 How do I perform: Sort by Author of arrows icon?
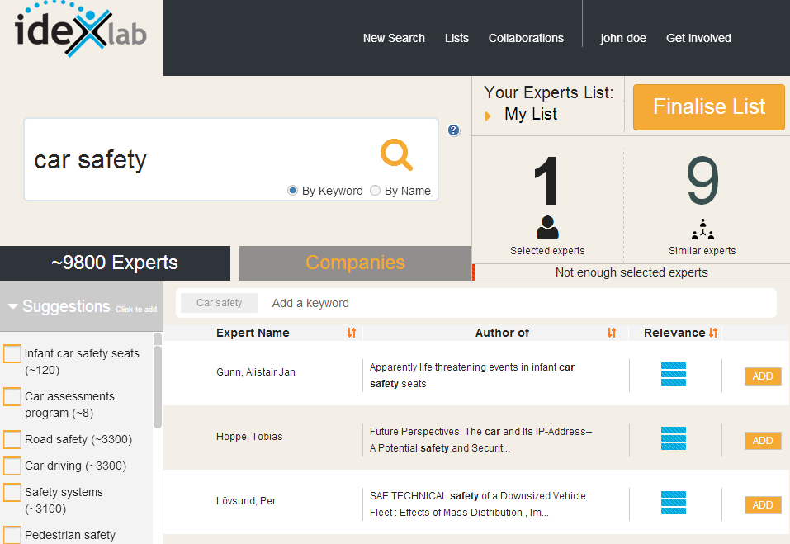(612, 333)
